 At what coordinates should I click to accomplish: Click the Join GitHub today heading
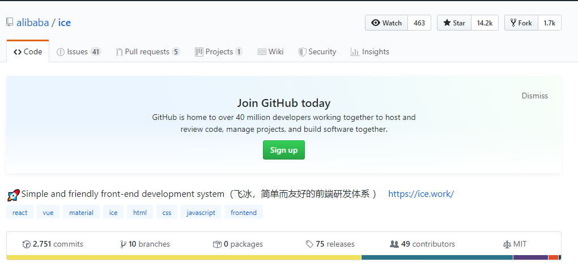point(283,103)
